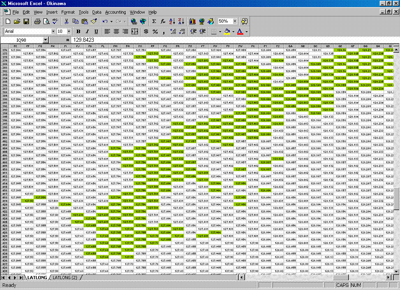Image resolution: width=400 pixels, height=290 pixels.
Task: Click the vertical scrollbar thumb
Action: 396,199
